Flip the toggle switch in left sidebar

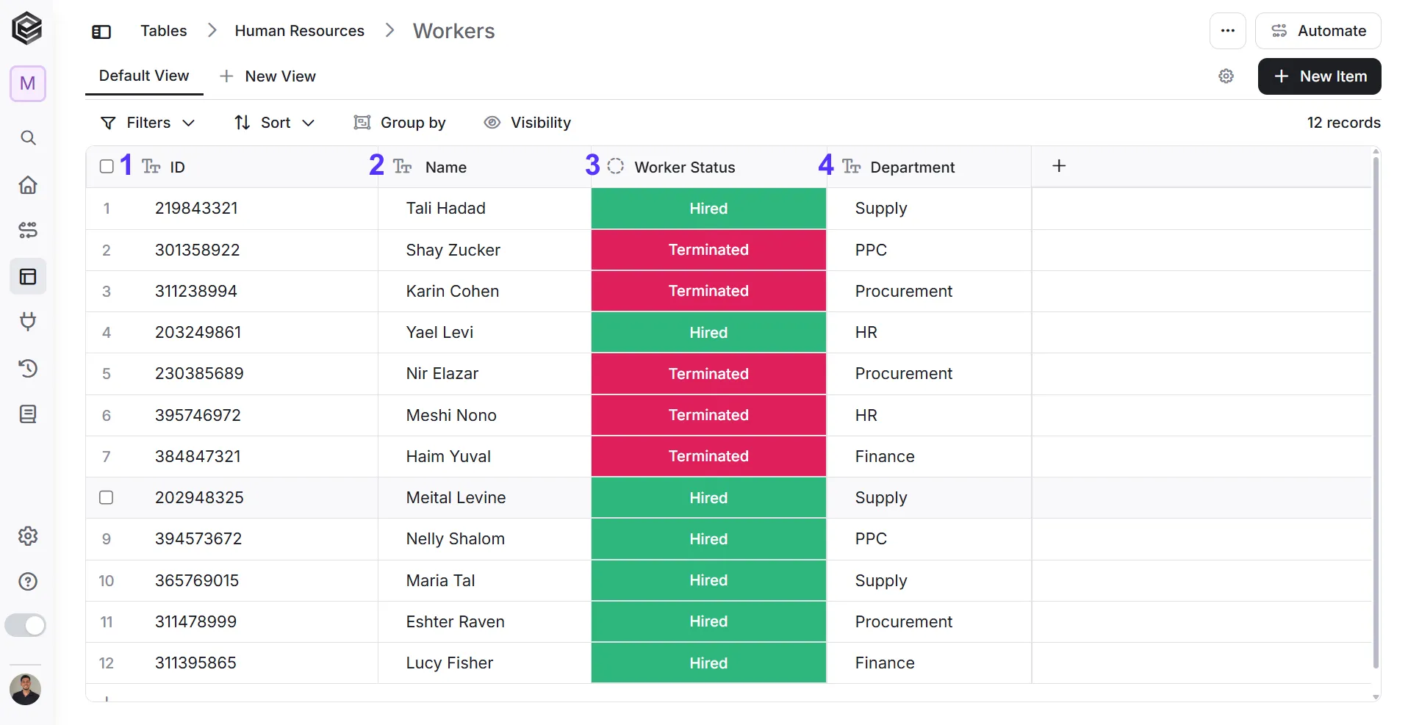tap(26, 625)
